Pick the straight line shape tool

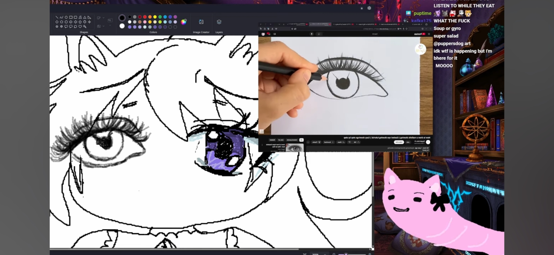(57, 17)
